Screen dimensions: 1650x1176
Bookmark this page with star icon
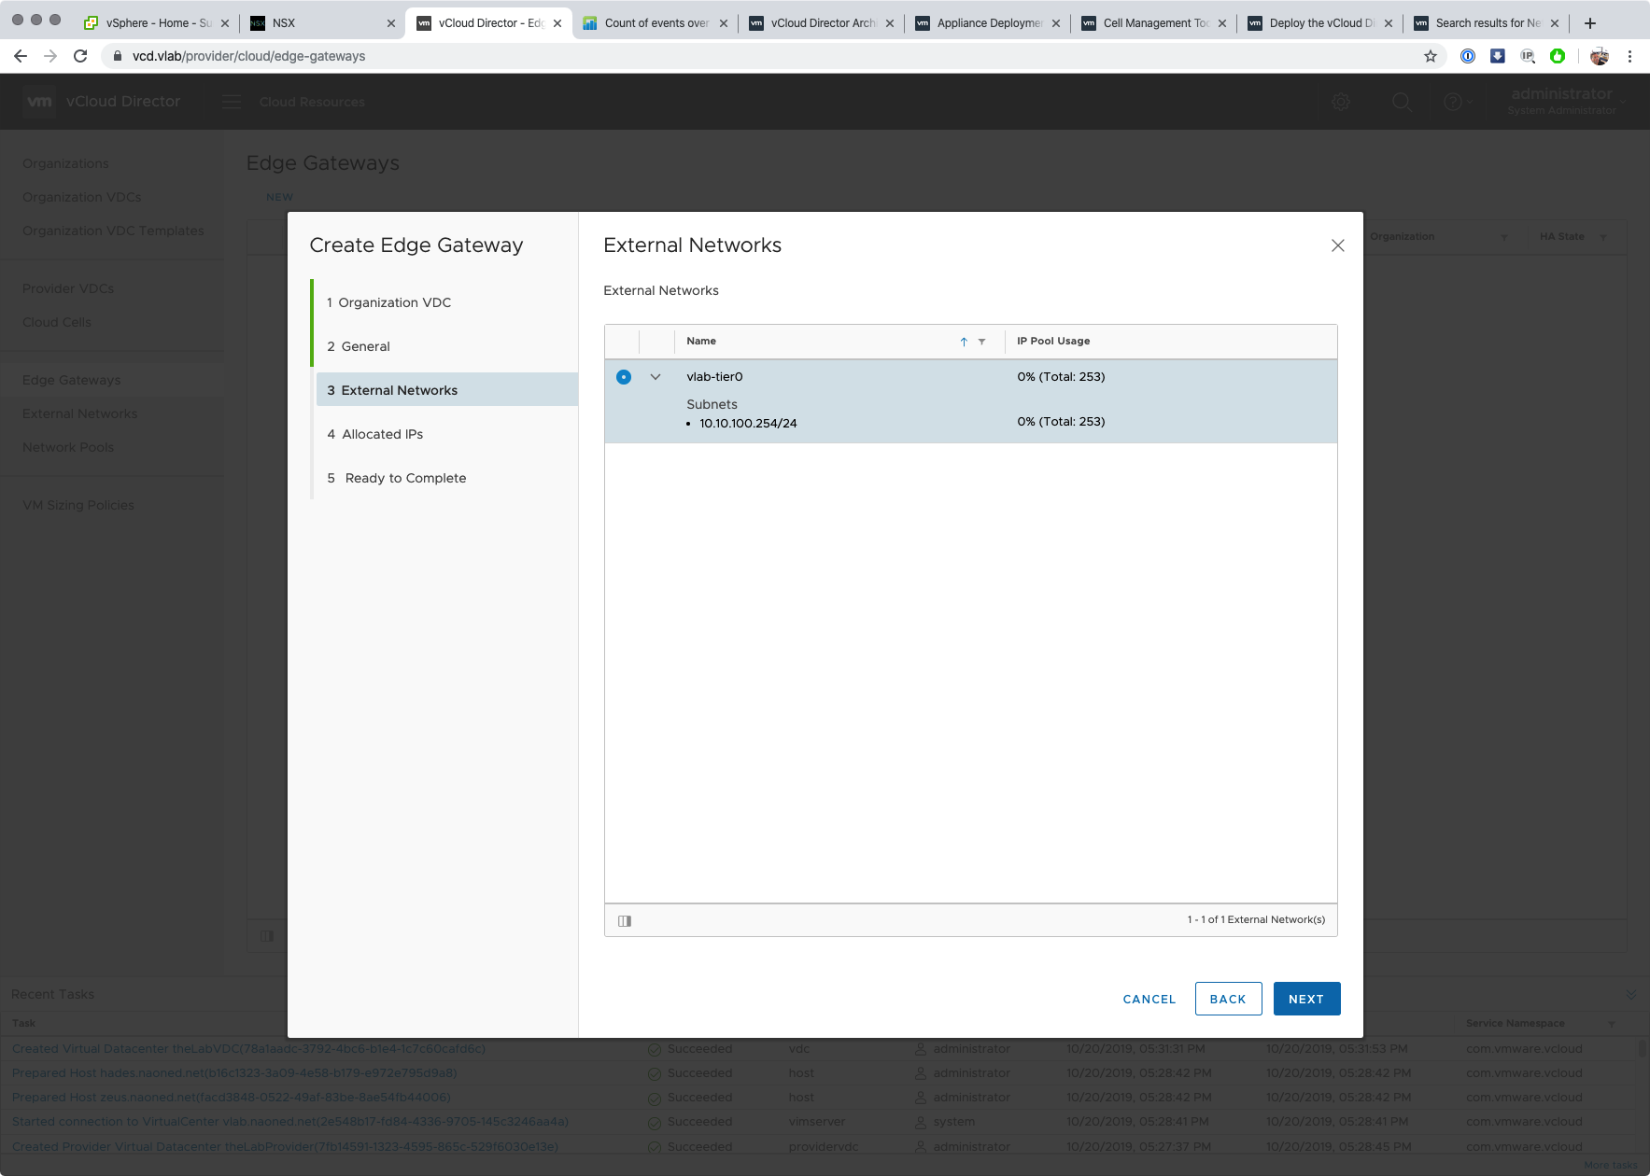(x=1430, y=56)
